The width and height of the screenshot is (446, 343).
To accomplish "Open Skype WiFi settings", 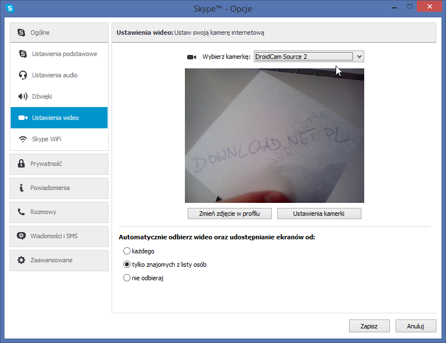I will pyautogui.click(x=59, y=139).
